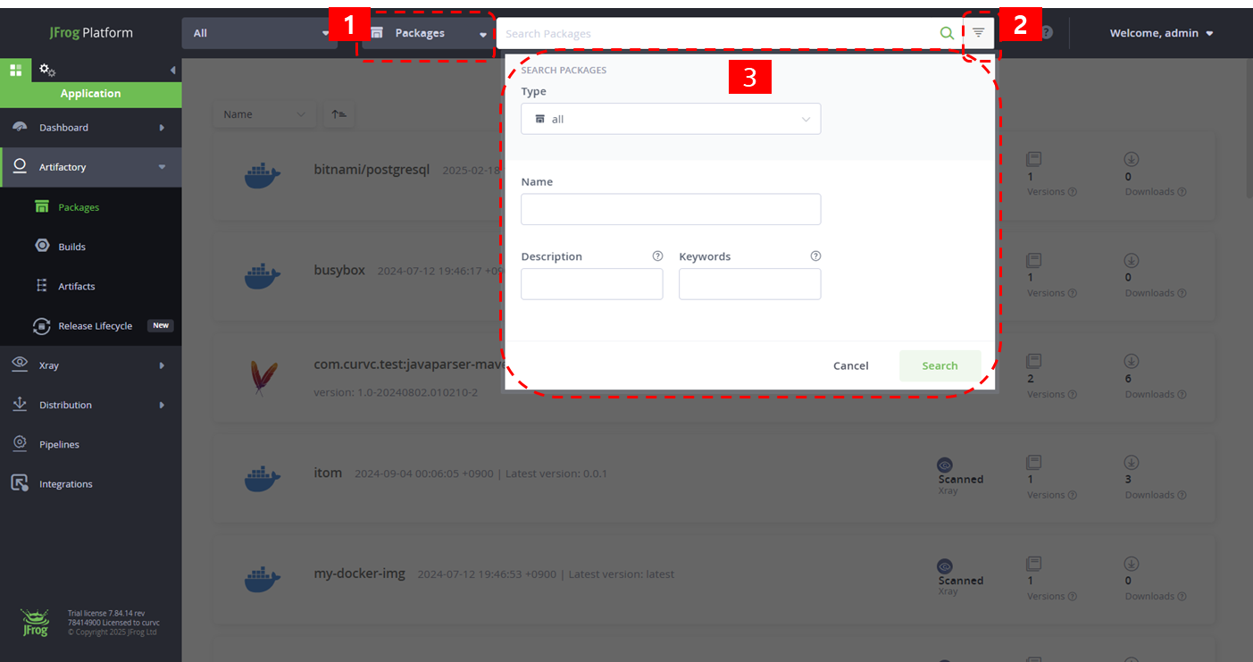1253x662 pixels.
Task: Open the Administration gears icon
Action: [47, 70]
